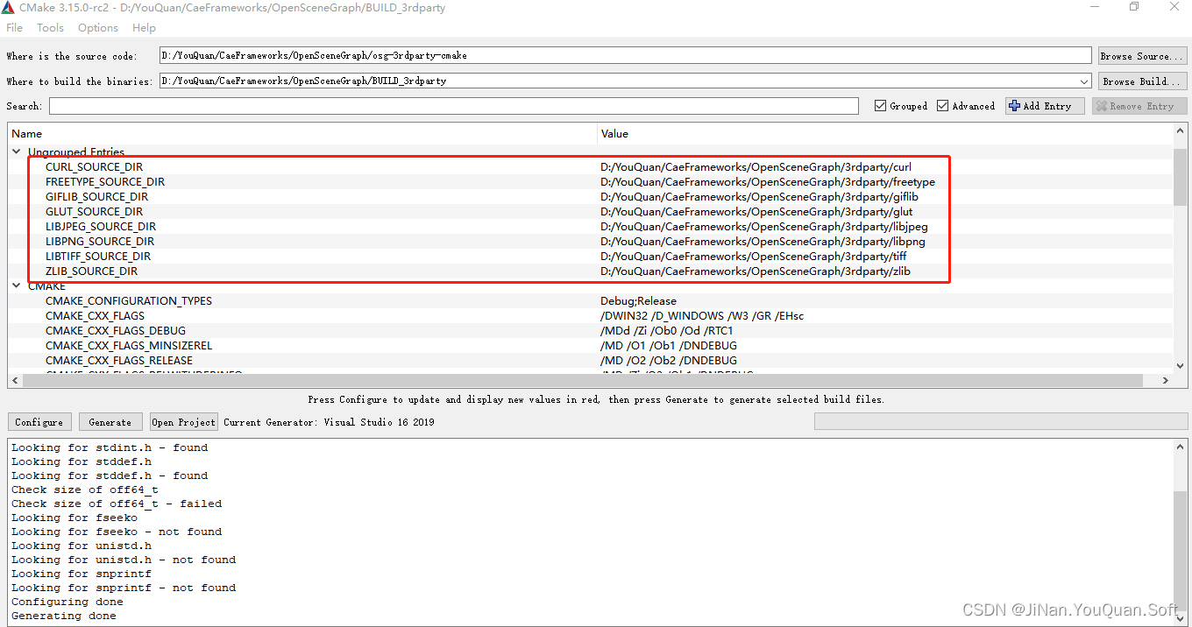Click the 3rdparty/zlib path value
This screenshot has height=627, width=1192.
point(756,271)
